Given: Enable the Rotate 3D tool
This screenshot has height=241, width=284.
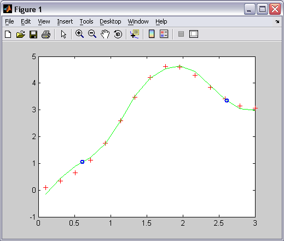Looking at the screenshot, I should point(118,34).
